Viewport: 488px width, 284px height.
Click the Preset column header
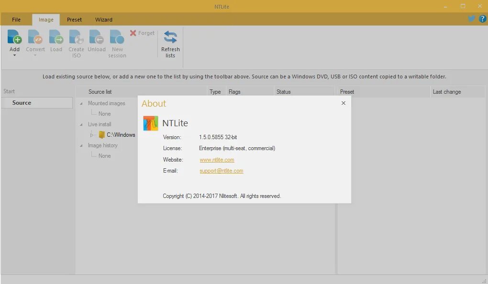384,92
